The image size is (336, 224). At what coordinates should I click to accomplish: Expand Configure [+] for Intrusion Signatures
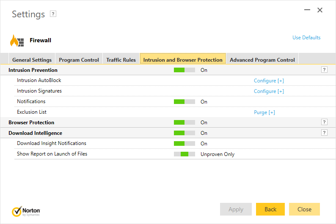[x=269, y=91]
